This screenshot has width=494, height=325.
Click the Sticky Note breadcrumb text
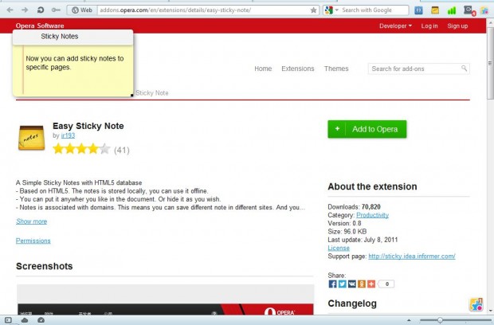pyautogui.click(x=152, y=93)
